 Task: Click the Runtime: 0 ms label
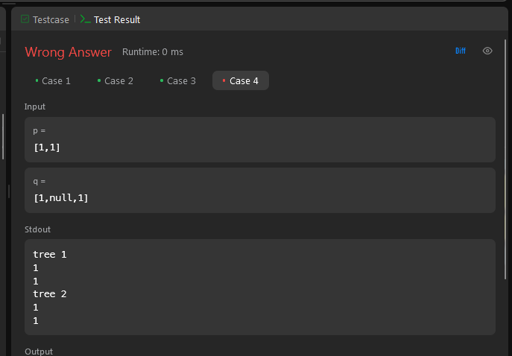tap(153, 52)
